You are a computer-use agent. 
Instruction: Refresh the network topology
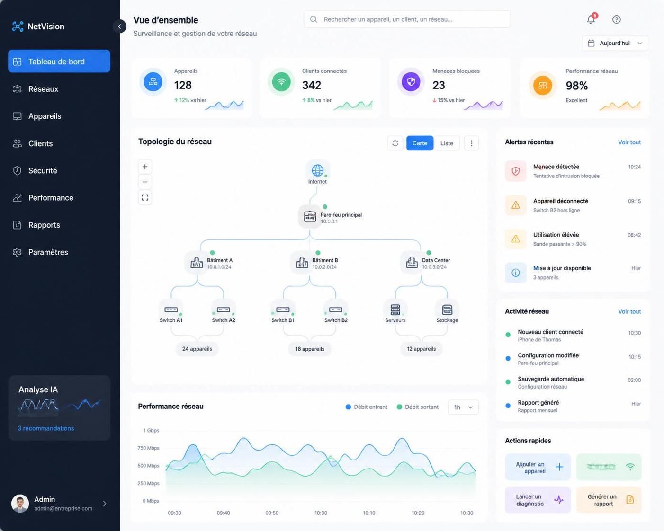pyautogui.click(x=395, y=143)
